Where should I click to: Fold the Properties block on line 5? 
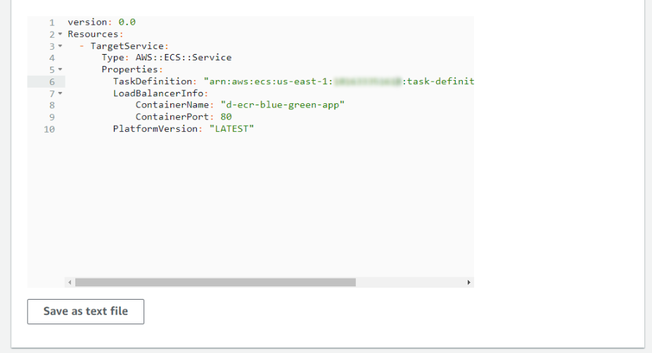(x=60, y=70)
